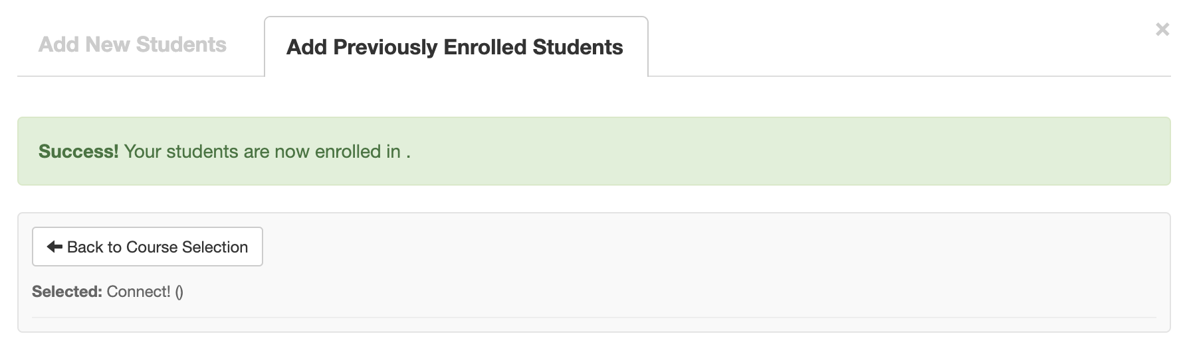Click the Back to Course Selection button
The width and height of the screenshot is (1183, 342).
click(x=148, y=247)
